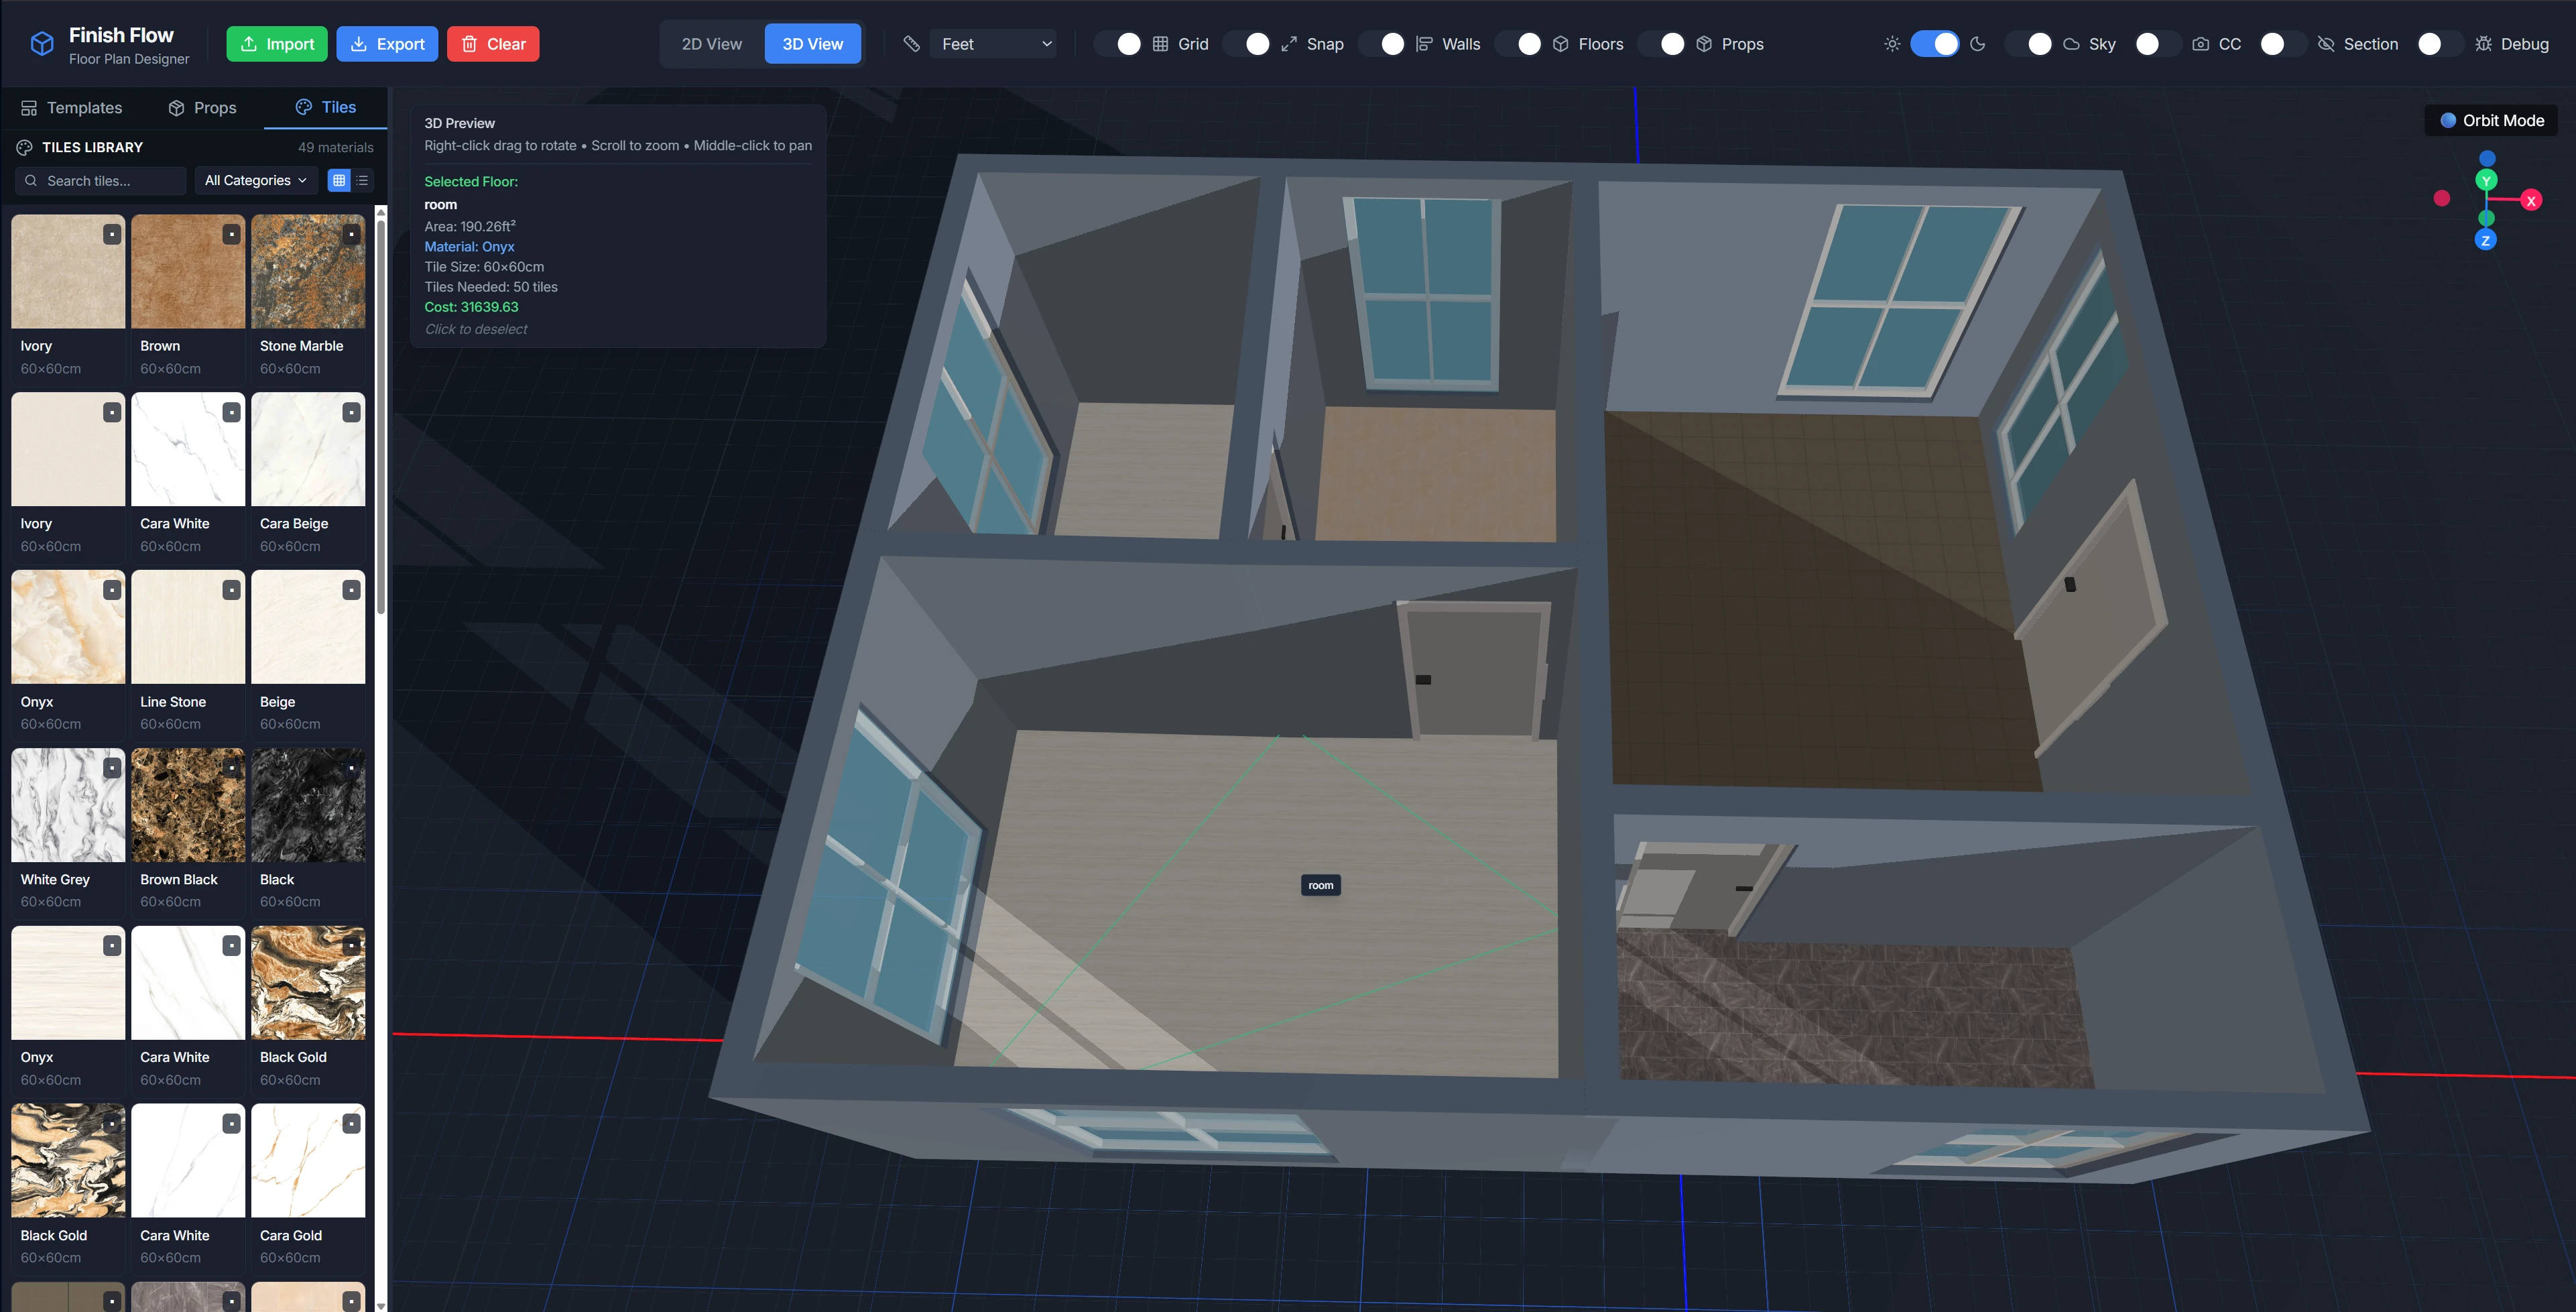Click the red X axis gizmo handle
The width and height of the screenshot is (2576, 1312).
tap(2531, 201)
